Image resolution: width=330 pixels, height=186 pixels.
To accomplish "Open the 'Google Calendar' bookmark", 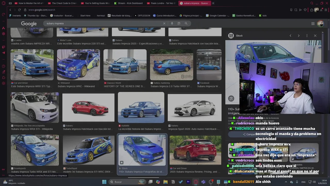I will click(218, 16).
